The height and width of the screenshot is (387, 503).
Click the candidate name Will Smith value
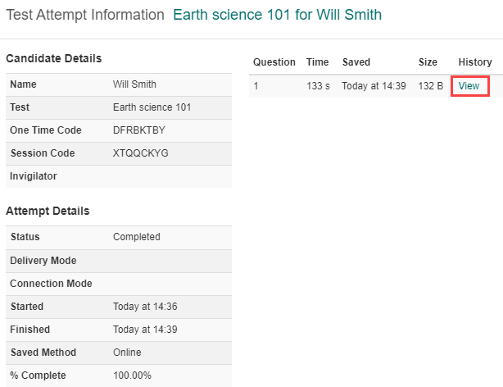coord(134,84)
